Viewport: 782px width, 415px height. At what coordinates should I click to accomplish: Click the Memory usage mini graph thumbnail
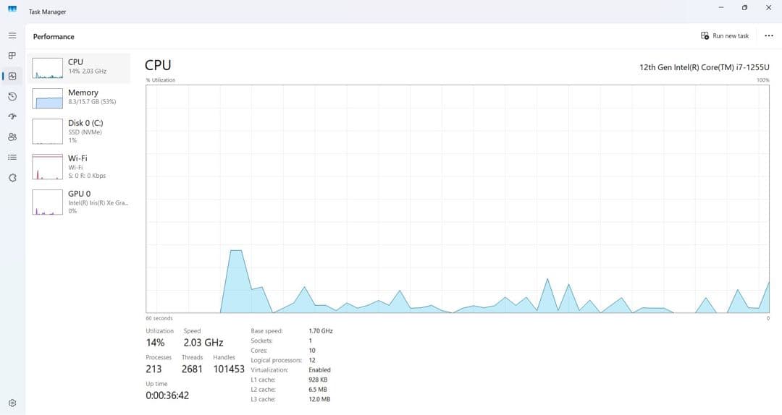48,98
